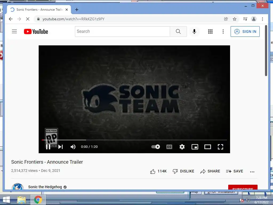
Task: Share this page from address bar
Action: click(226, 19)
